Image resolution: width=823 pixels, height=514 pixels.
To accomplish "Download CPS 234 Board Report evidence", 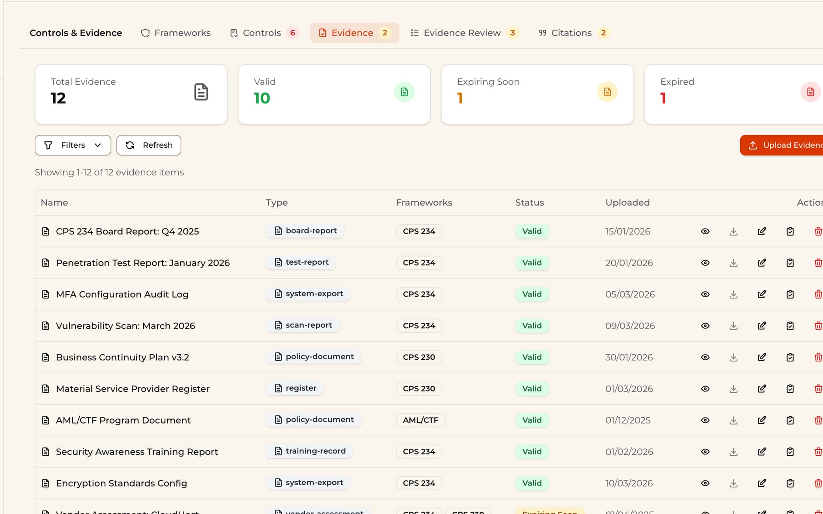I will [x=733, y=231].
